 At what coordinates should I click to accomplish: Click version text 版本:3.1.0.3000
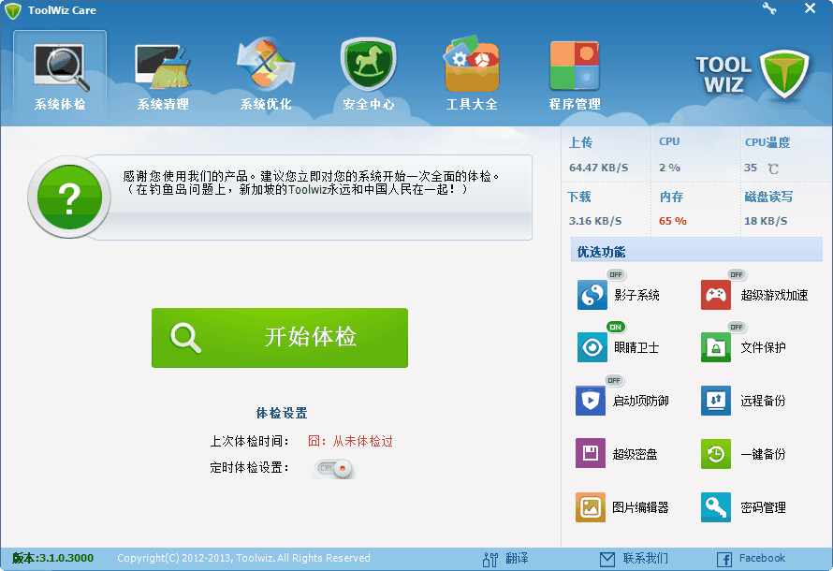coord(52,558)
